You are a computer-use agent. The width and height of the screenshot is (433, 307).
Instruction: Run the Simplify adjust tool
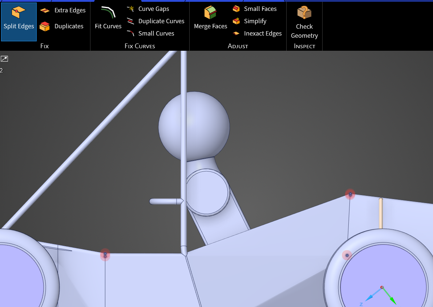click(x=249, y=21)
